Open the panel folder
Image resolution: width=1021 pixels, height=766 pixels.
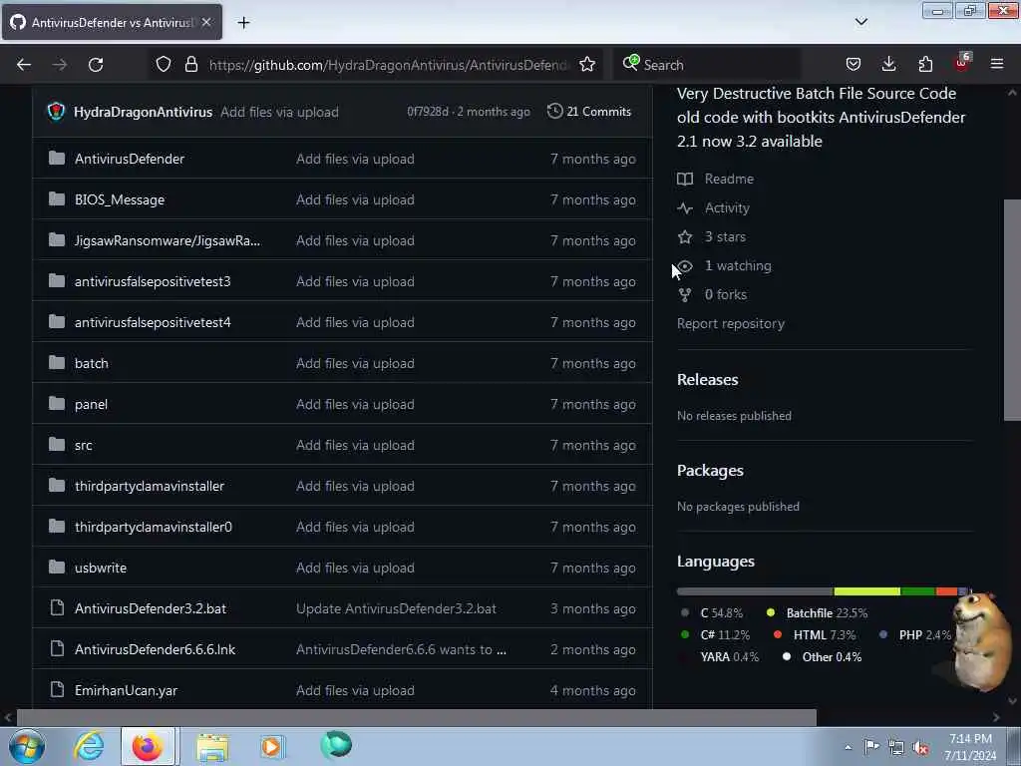click(x=91, y=405)
